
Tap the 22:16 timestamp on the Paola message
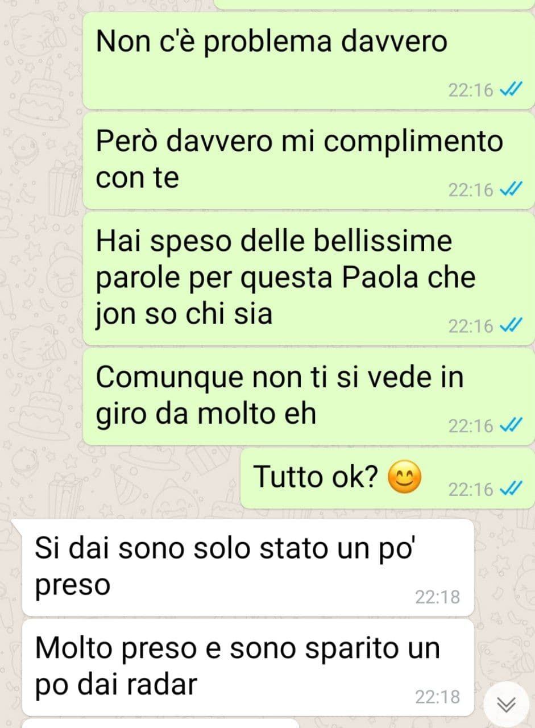471,326
